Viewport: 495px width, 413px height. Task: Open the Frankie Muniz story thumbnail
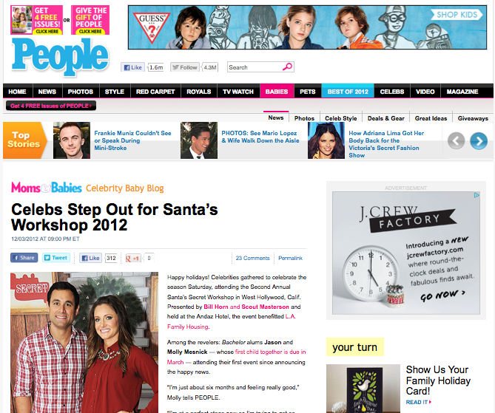click(72, 140)
